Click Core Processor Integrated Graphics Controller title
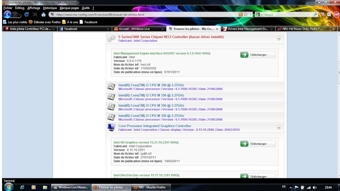Viewport: 340px width, 191px height. pyautogui.click(x=155, y=126)
